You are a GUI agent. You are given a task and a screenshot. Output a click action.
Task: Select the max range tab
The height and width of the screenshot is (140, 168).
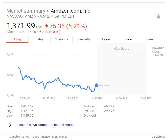click(150, 39)
